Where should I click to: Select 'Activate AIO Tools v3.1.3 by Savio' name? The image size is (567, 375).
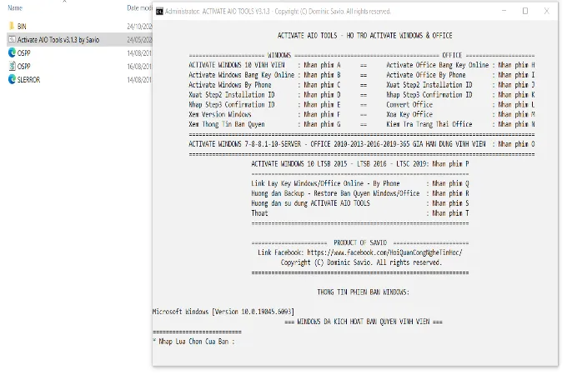tap(58, 40)
